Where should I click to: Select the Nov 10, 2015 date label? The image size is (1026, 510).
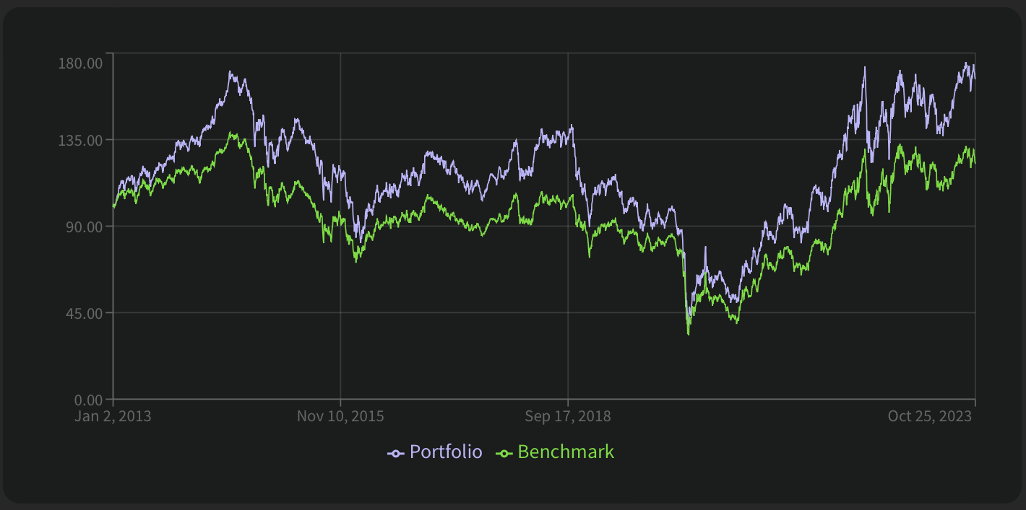[x=340, y=416]
